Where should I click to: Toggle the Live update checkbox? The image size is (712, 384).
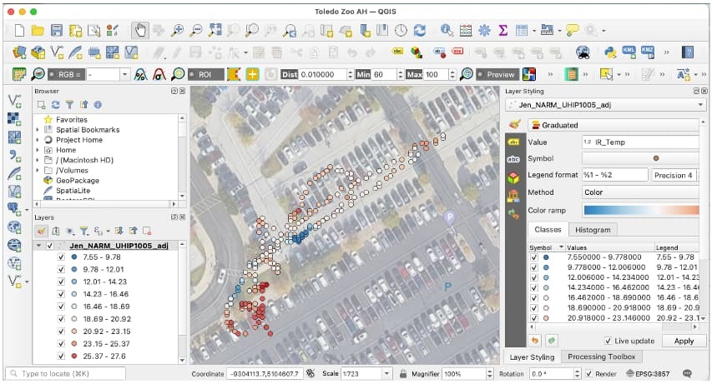coord(608,341)
